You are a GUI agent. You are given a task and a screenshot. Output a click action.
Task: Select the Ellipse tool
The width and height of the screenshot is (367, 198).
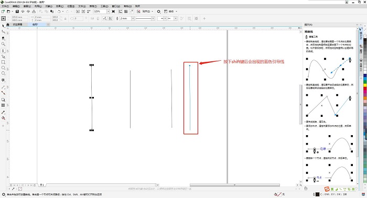pyautogui.click(x=3, y=68)
